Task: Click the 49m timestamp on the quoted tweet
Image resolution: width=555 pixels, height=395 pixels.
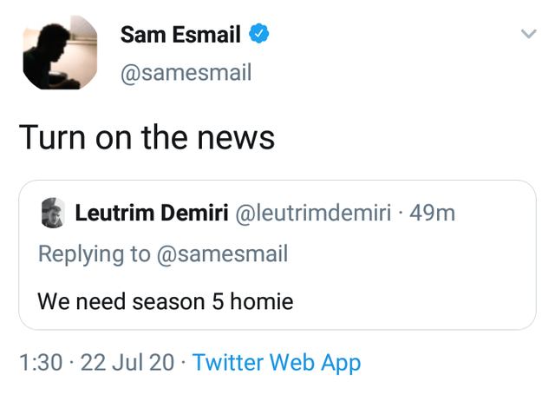Action: pyautogui.click(x=432, y=214)
